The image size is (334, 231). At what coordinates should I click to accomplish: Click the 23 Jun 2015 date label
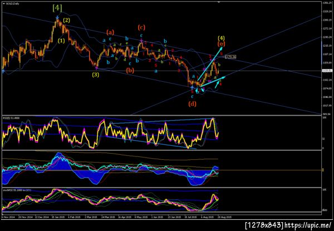tap(175, 218)
